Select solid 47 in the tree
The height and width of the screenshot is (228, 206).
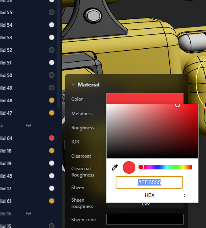pyautogui.click(x=6, y=113)
